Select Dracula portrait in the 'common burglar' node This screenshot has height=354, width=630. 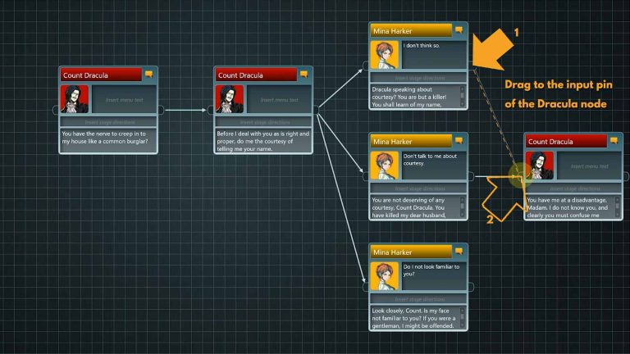pyautogui.click(x=75, y=99)
